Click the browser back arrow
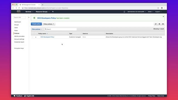 click(x=13, y=8)
